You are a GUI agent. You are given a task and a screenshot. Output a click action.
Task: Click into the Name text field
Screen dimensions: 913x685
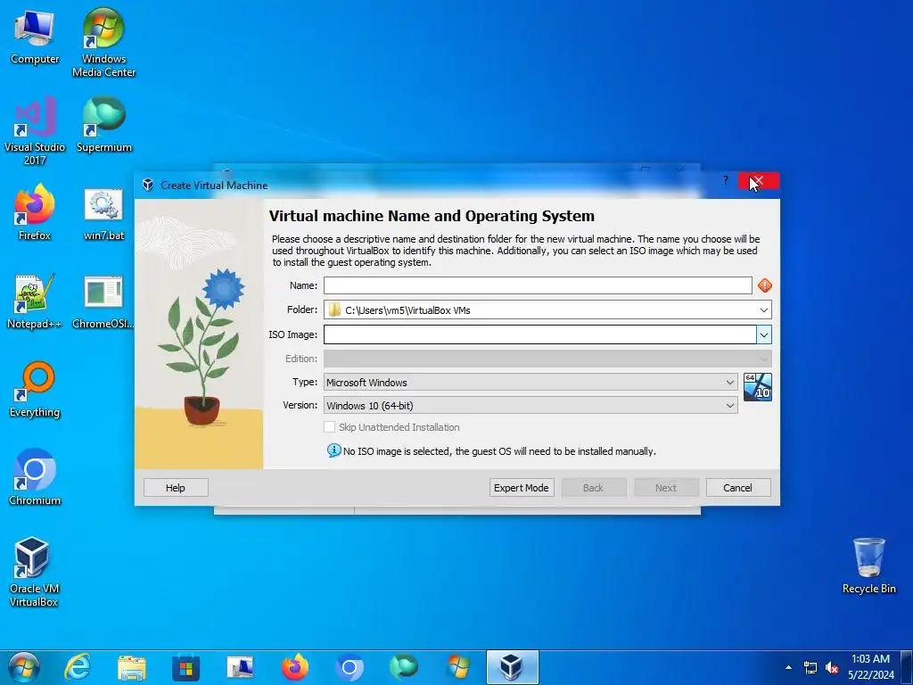[x=538, y=285]
